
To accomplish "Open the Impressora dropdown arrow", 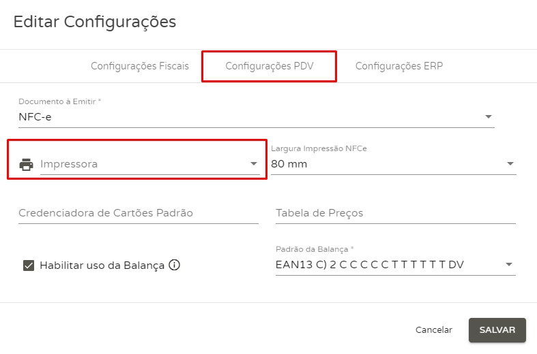I will click(254, 164).
